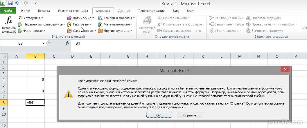Click cell B8 containing =B4
This screenshot has width=307, height=128.
click(x=35, y=103)
